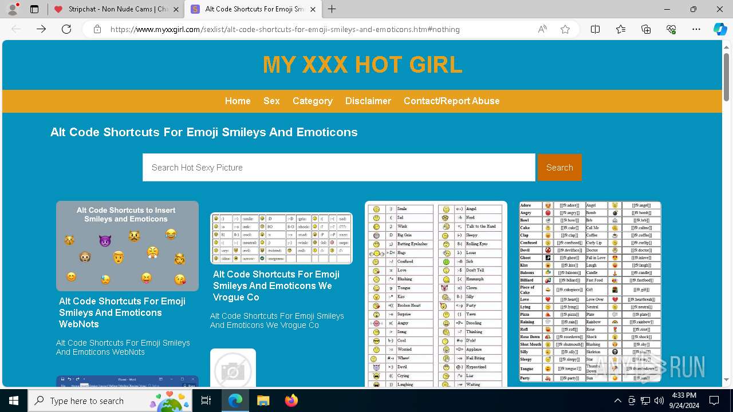Open the Copilot sidebar
The height and width of the screenshot is (412, 733).
coord(720,29)
